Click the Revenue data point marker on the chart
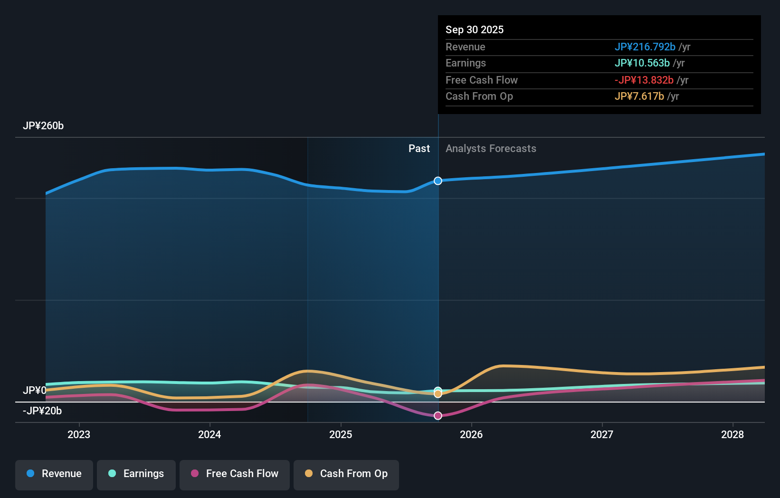 [438, 180]
